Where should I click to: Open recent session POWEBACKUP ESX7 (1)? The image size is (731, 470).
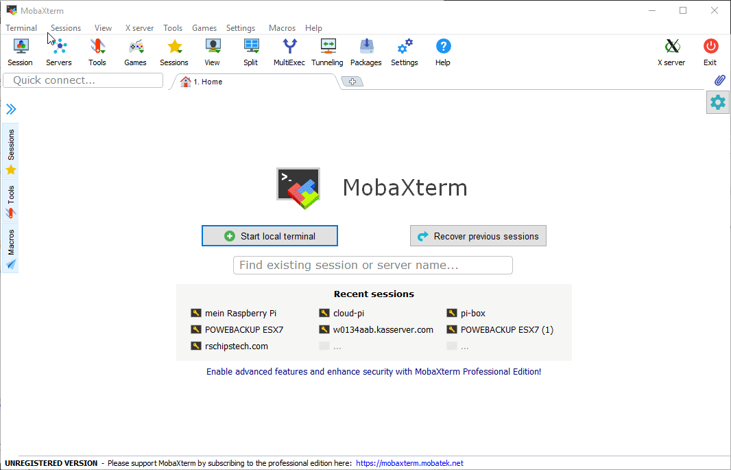click(500, 329)
